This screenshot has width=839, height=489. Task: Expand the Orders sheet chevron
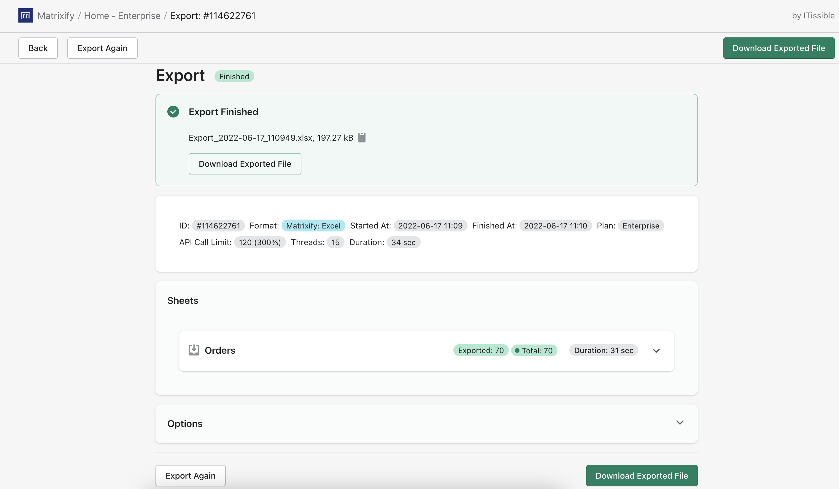coord(656,350)
